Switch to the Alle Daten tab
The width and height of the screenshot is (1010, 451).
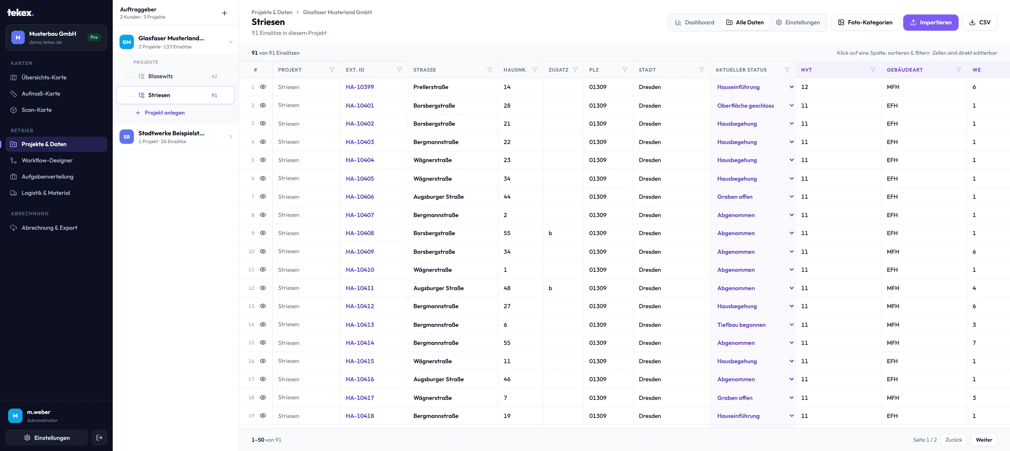pos(745,22)
